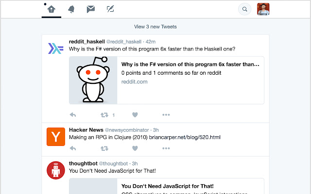Retweet the reddit_haskell tweet
Viewport: 311px width, 194px height.
[104, 115]
